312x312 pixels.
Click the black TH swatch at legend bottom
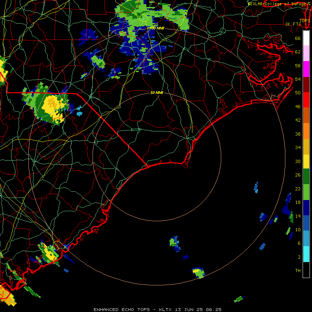[306, 270]
